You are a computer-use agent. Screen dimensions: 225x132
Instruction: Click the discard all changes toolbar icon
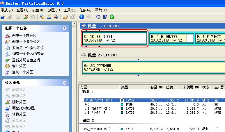(x=105, y=17)
